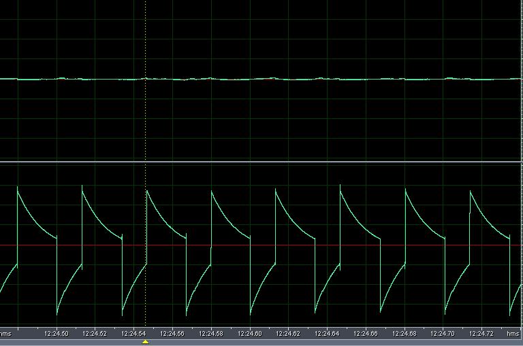Image resolution: width=523 pixels, height=346 pixels.
Task: Click the dotted yellow cursor line
Action: [146, 163]
